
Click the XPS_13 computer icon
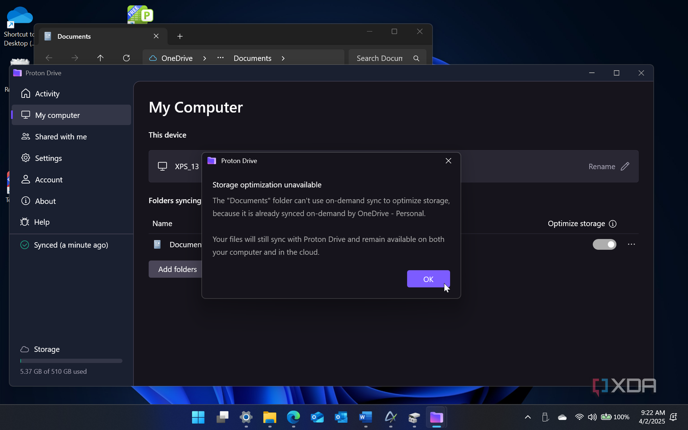163,166
